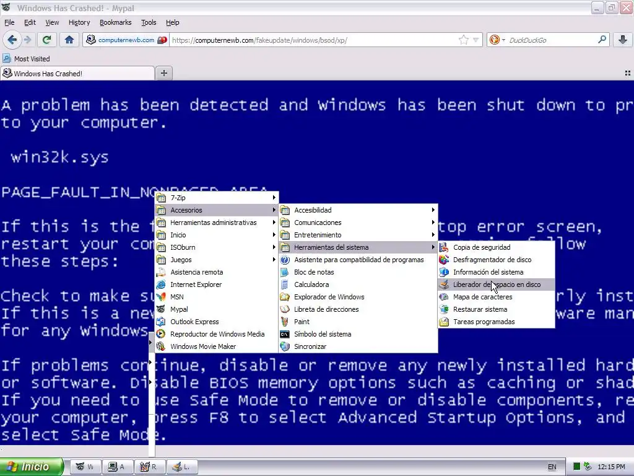Viewport: 634px width, 476px height.
Task: Open the Help menu
Action: [173, 22]
